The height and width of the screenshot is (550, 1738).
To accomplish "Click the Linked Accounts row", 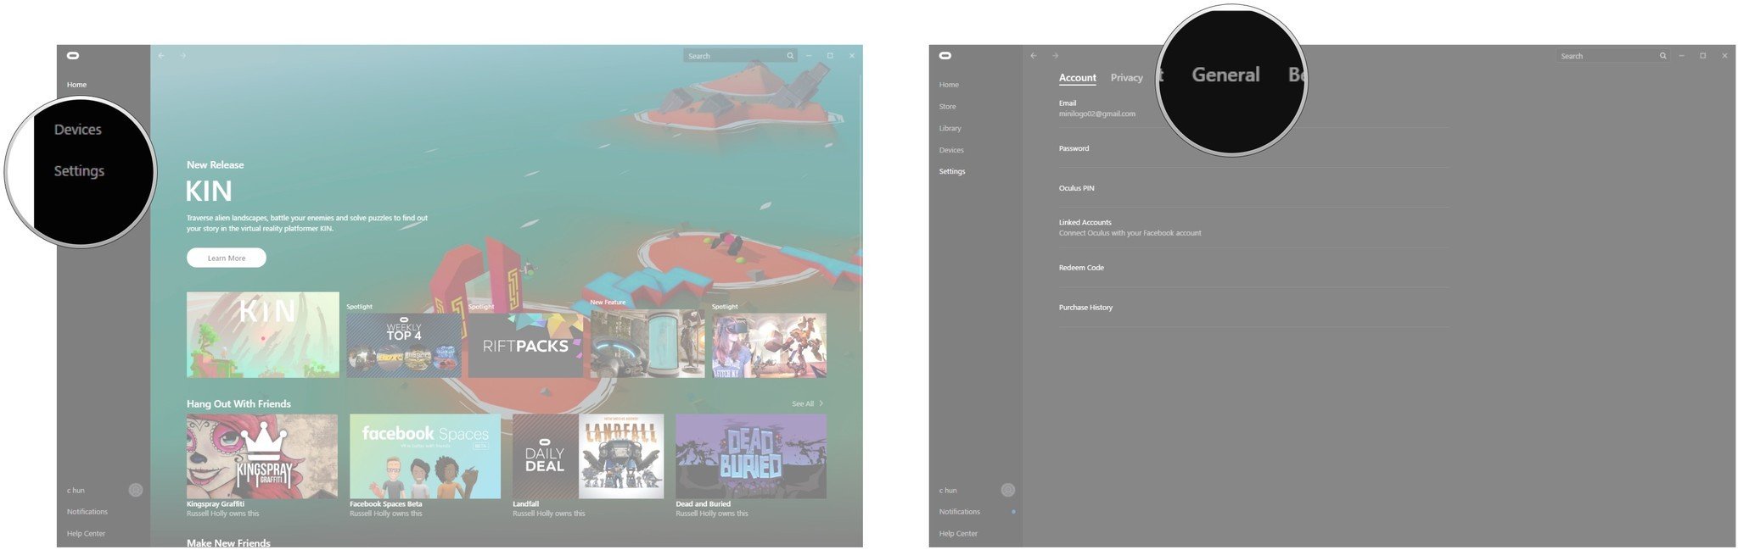I will pyautogui.click(x=1253, y=228).
